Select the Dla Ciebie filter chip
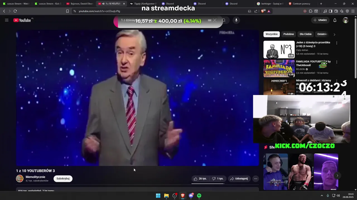This screenshot has height=200, width=357. 306,34
